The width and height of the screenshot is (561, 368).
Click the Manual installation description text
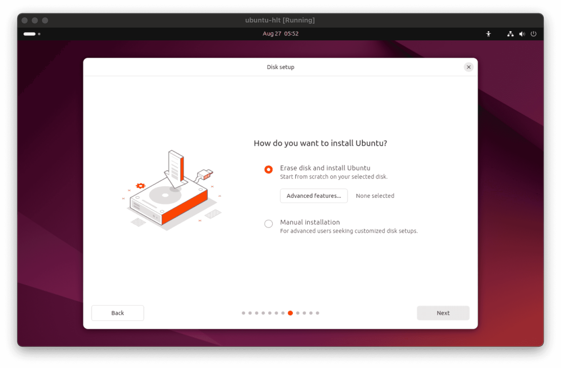coord(349,231)
